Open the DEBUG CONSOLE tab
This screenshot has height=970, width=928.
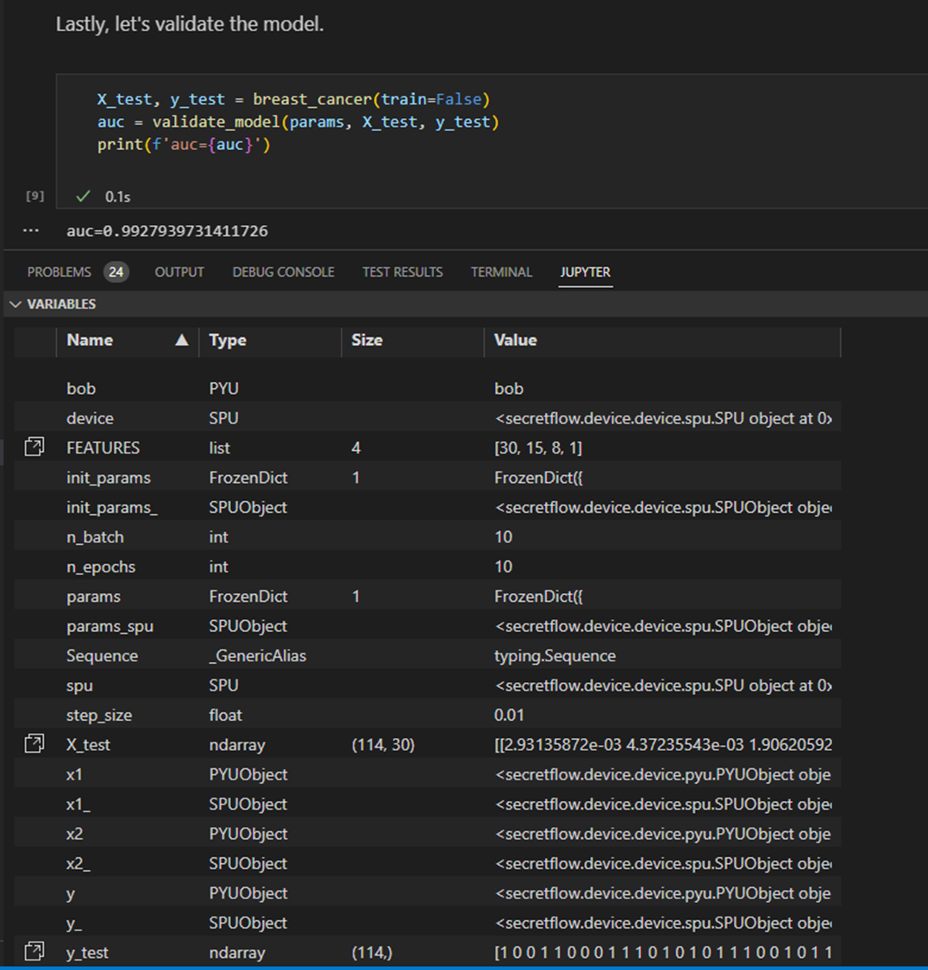[x=283, y=271]
